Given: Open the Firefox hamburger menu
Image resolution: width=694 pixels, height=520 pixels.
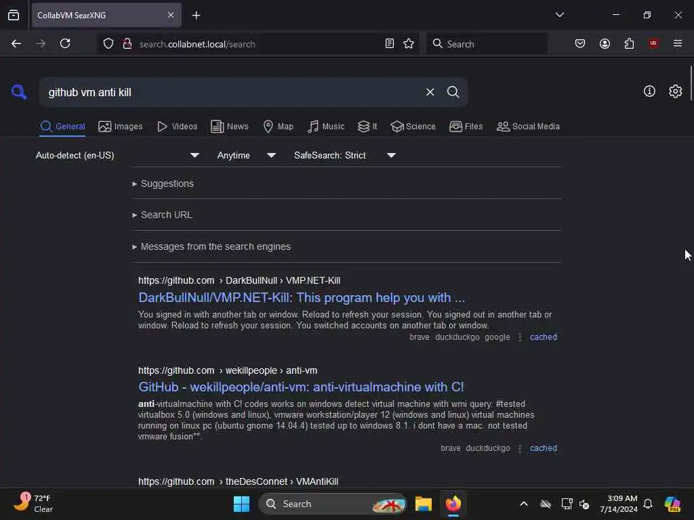Looking at the screenshot, I should [x=678, y=43].
